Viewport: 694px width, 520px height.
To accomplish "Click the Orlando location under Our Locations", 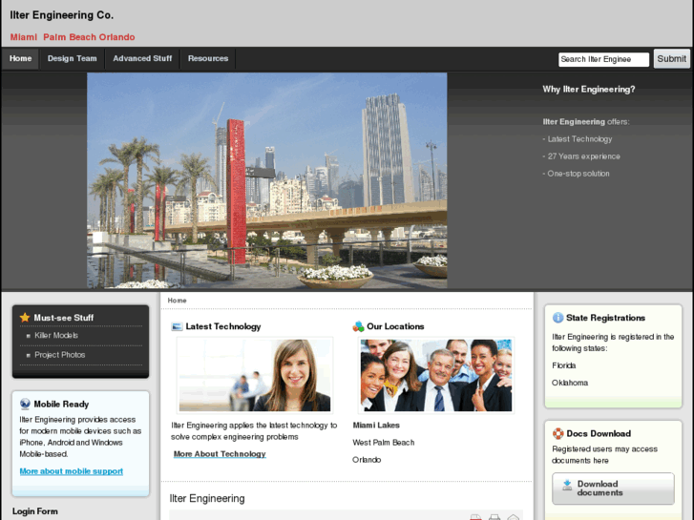I will [x=367, y=460].
